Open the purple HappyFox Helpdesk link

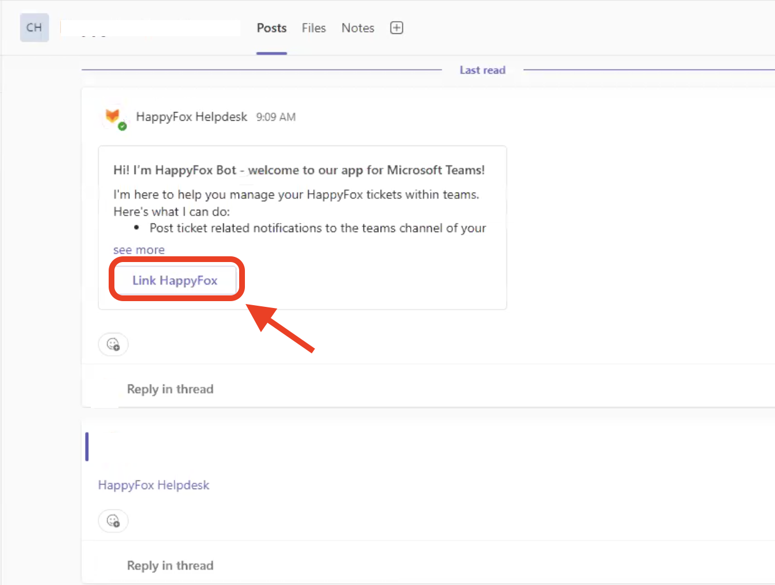coord(154,485)
